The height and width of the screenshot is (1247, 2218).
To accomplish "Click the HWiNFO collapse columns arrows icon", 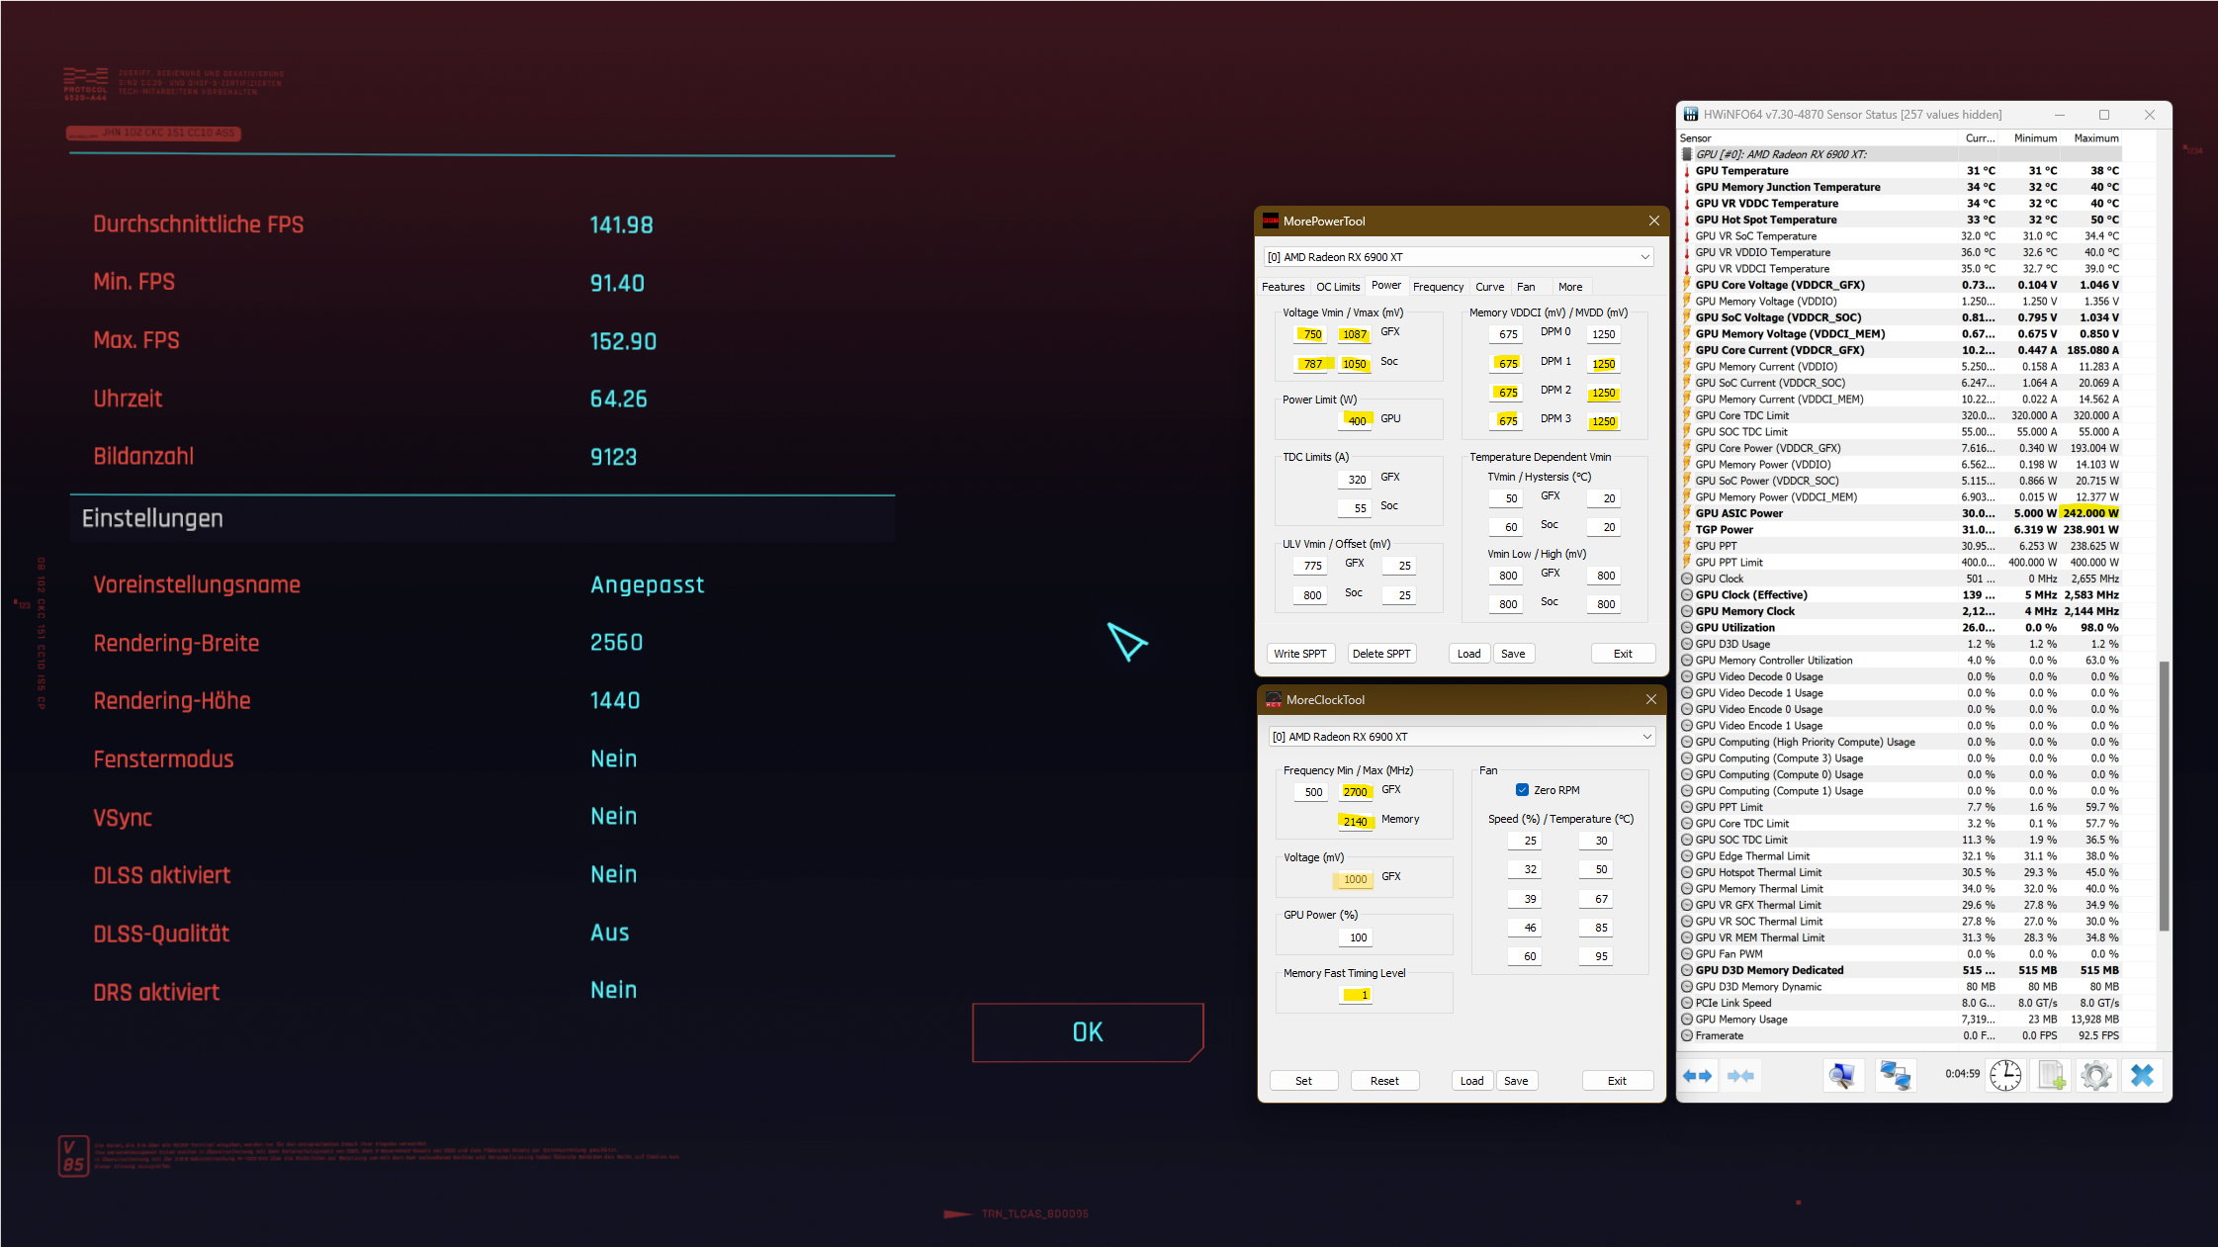I will tap(1740, 1076).
